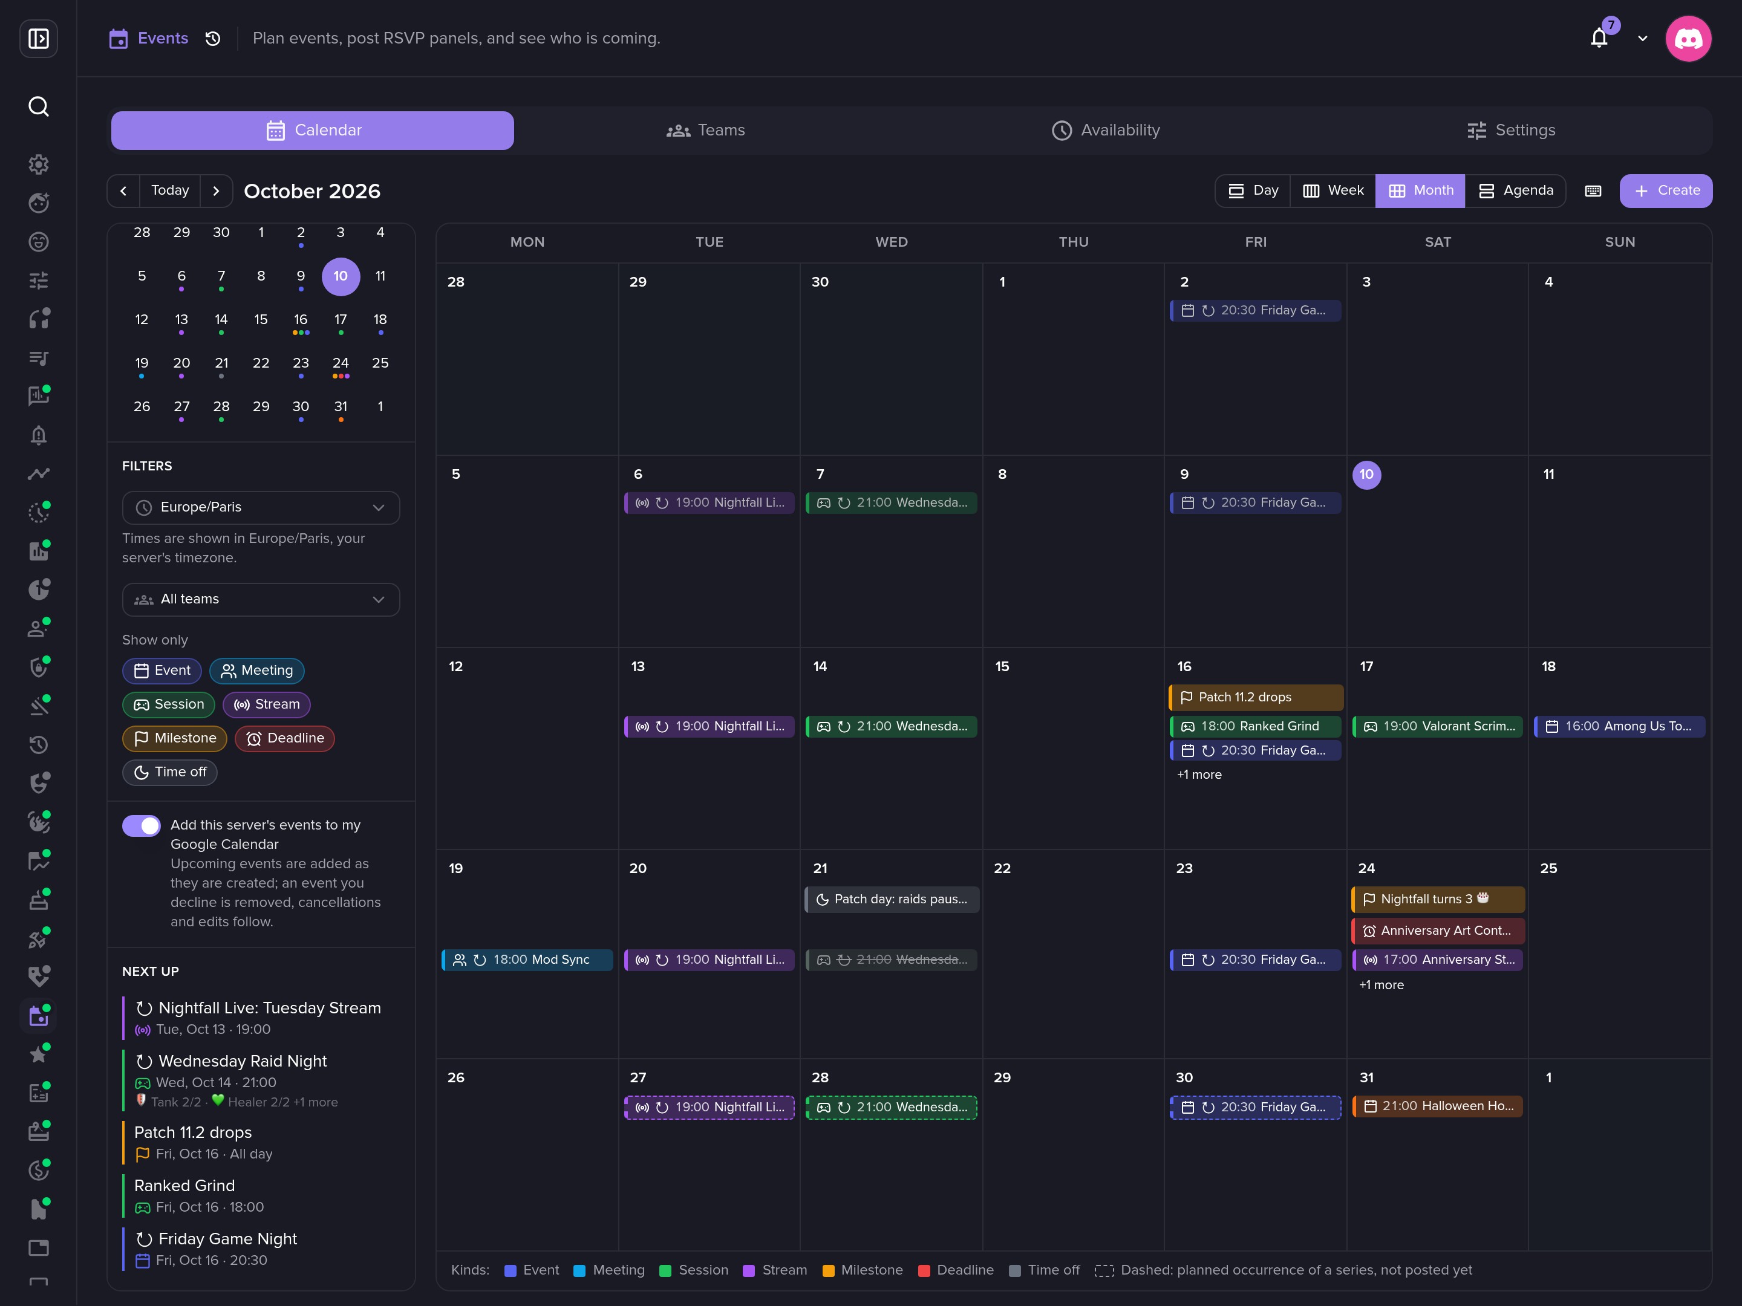Image resolution: width=1742 pixels, height=1306 pixels.
Task: Open the keyboard shortcuts icon
Action: [1593, 190]
